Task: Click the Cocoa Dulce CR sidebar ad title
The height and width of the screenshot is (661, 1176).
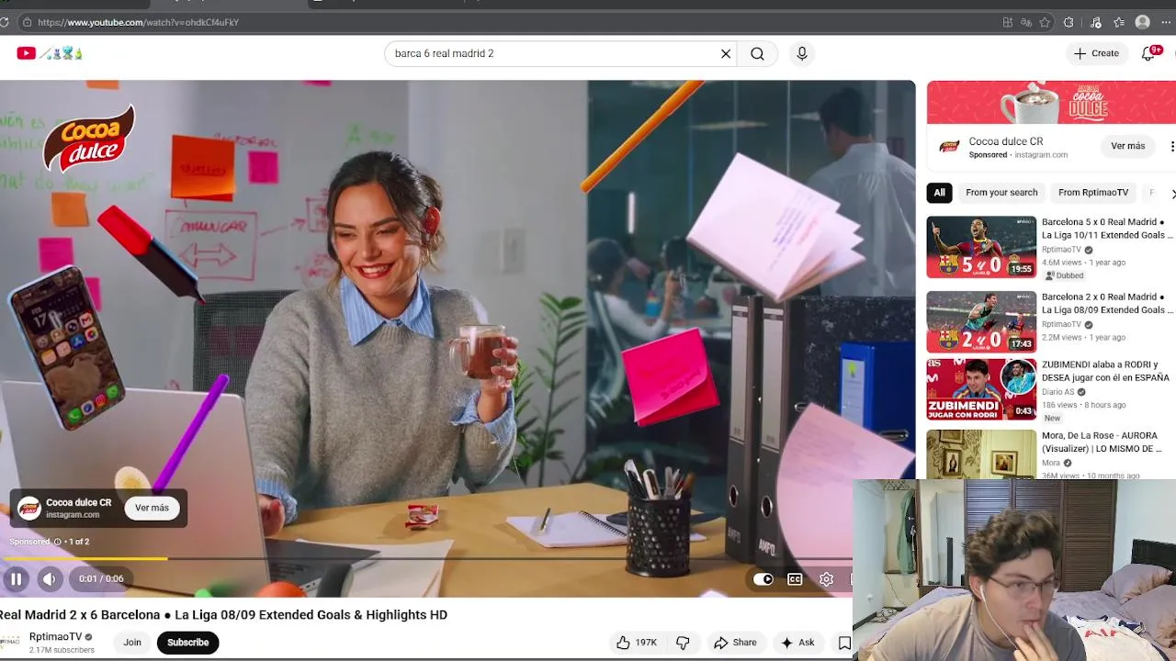Action: point(1005,141)
